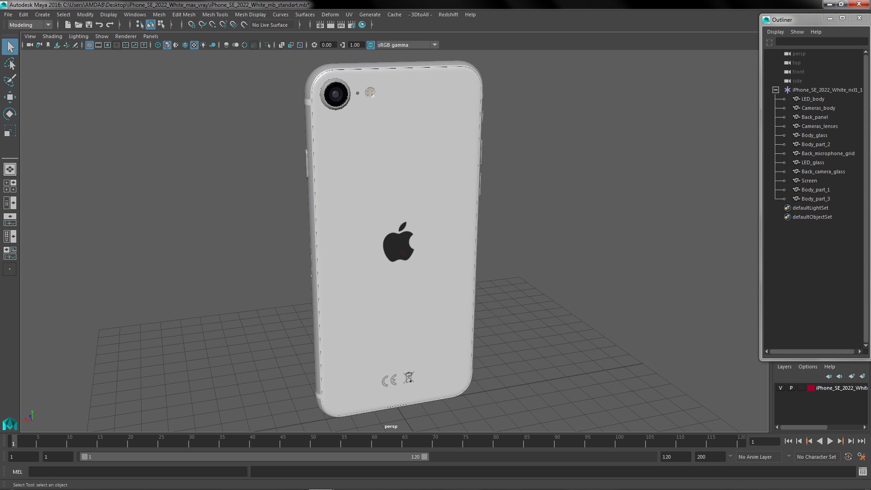Click the red layer color swatch
The image size is (871, 490).
811,388
